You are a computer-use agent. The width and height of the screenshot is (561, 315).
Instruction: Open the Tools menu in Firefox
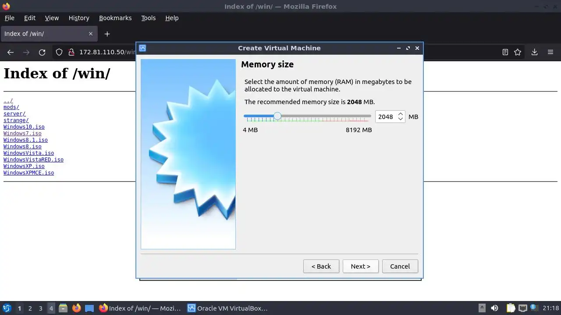point(148,18)
